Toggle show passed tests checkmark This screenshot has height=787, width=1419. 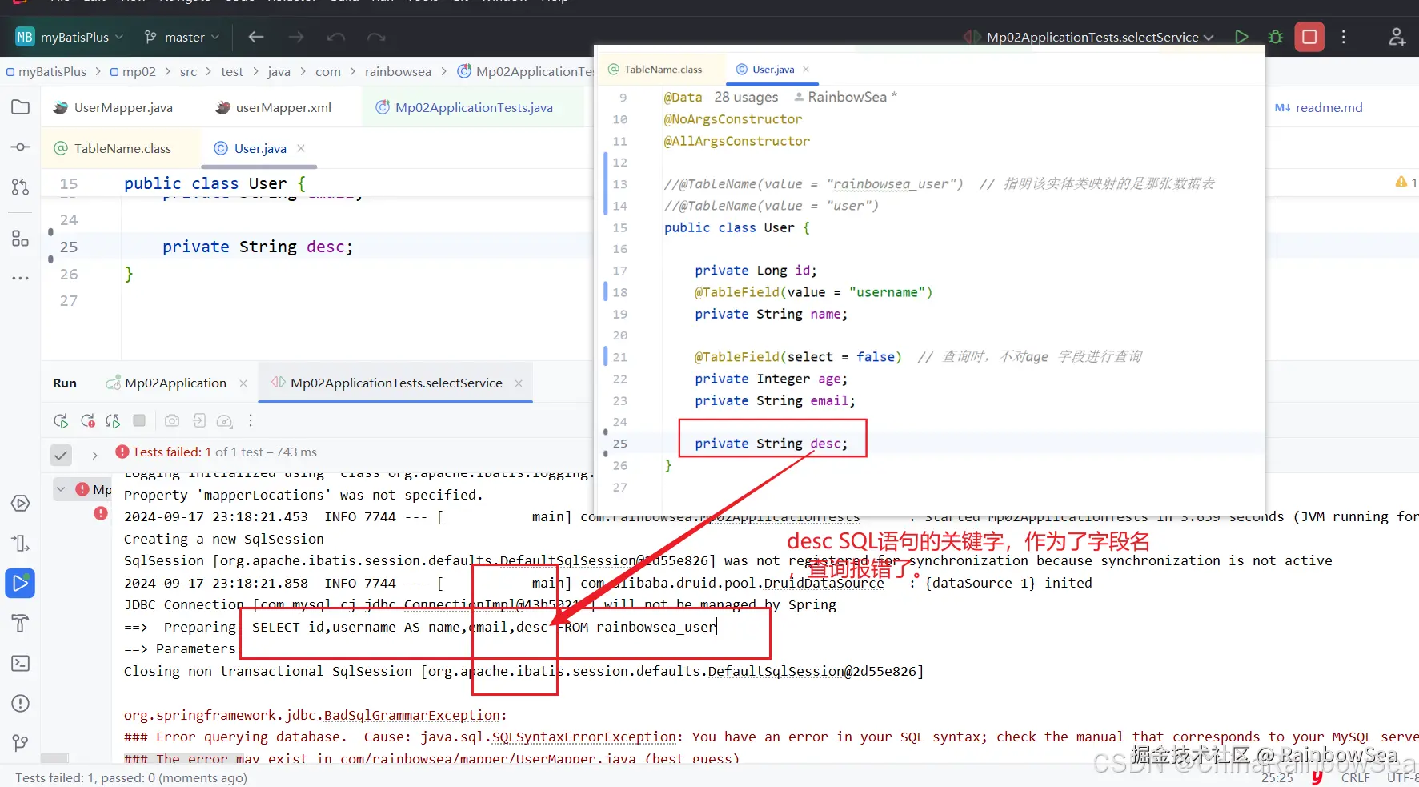[x=61, y=455]
